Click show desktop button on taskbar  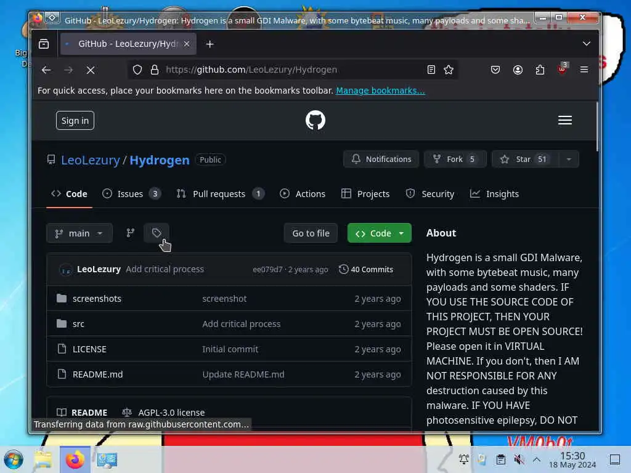(x=614, y=459)
